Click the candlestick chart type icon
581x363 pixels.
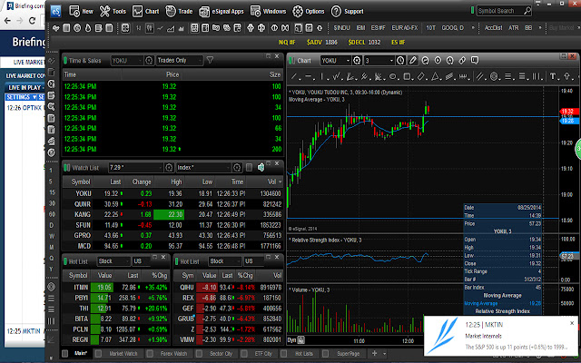(x=150, y=28)
